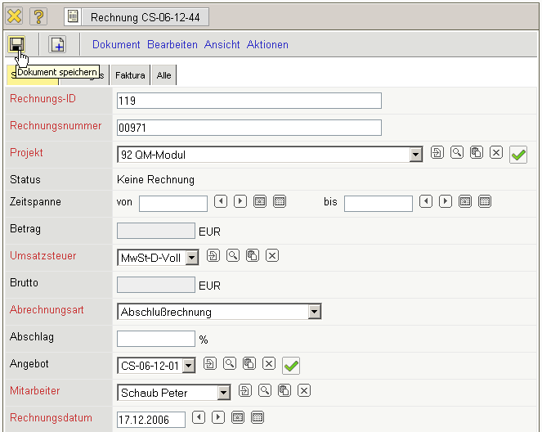Click the green checkmark beside Angebot
The image size is (542, 432).
(289, 365)
